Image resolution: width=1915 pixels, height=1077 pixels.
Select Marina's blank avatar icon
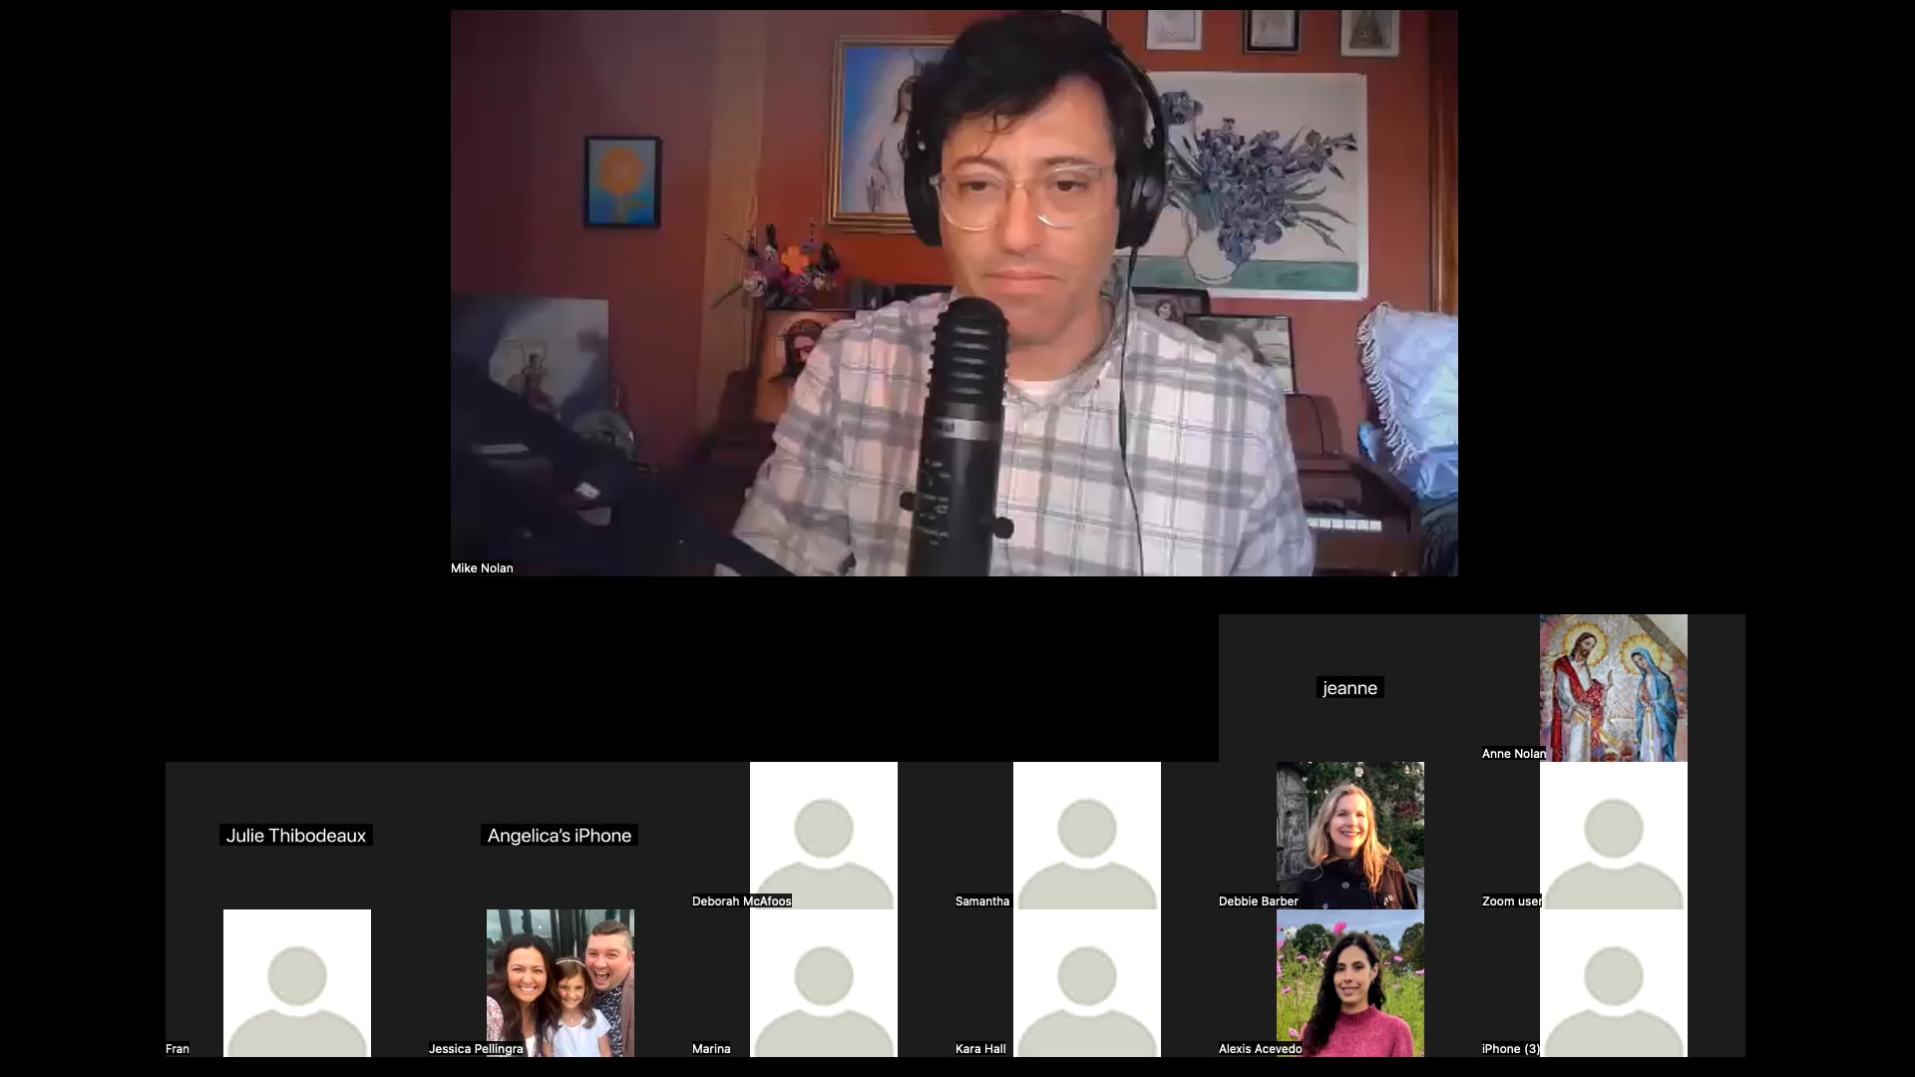click(x=823, y=983)
